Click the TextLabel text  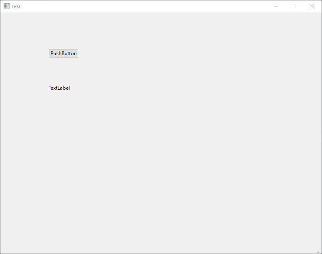(x=59, y=88)
